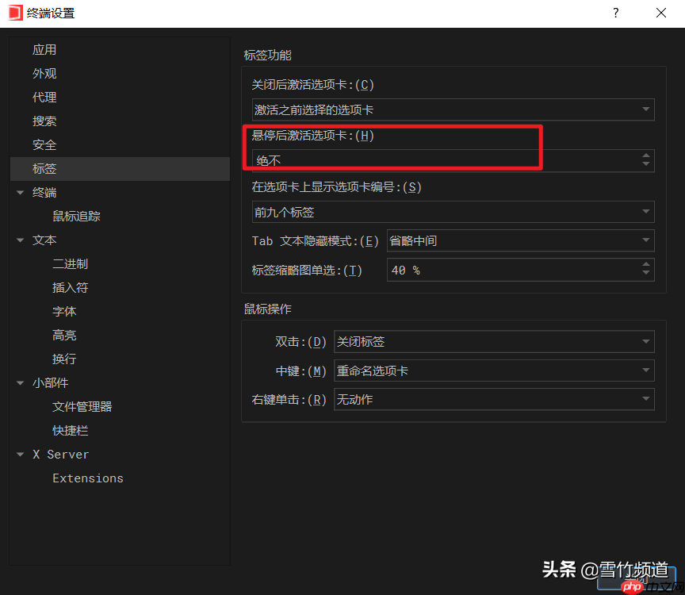
Task: Select 字体 settings page
Action: (64, 311)
